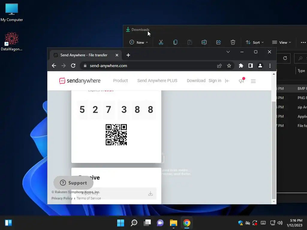This screenshot has height=230, width=307.
Task: Go back in Chrome
Action: (x=54, y=66)
